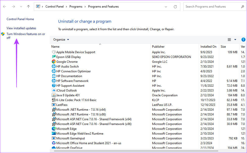Click the horizontal scrollbar at bottom

click(x=136, y=151)
